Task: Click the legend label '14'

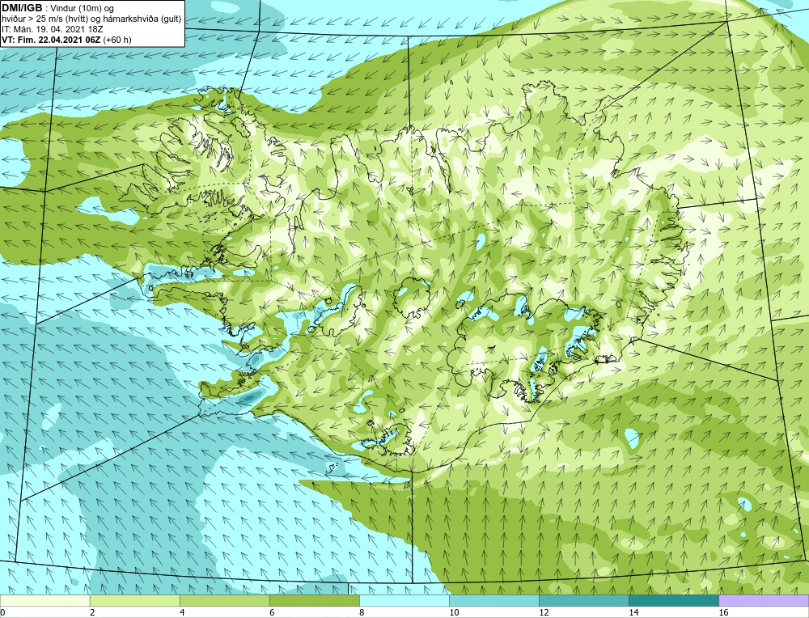Action: coord(633,612)
